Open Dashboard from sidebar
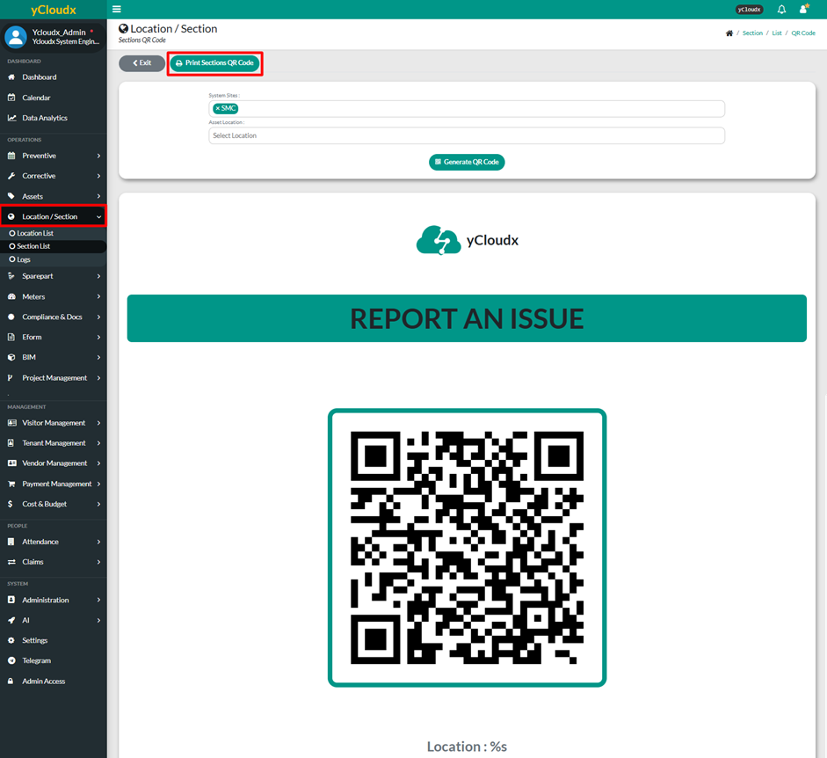827x758 pixels. point(54,77)
